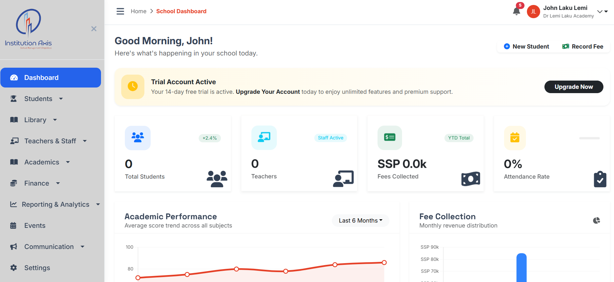Click the third data point on performance chart
The height and width of the screenshot is (282, 614).
point(236,269)
